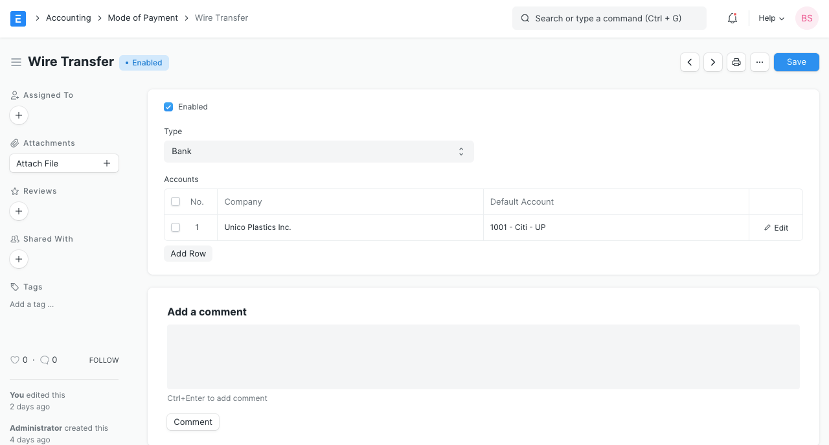This screenshot has height=445, width=829.
Task: Select all rows in Accounts table
Action: [x=176, y=202]
